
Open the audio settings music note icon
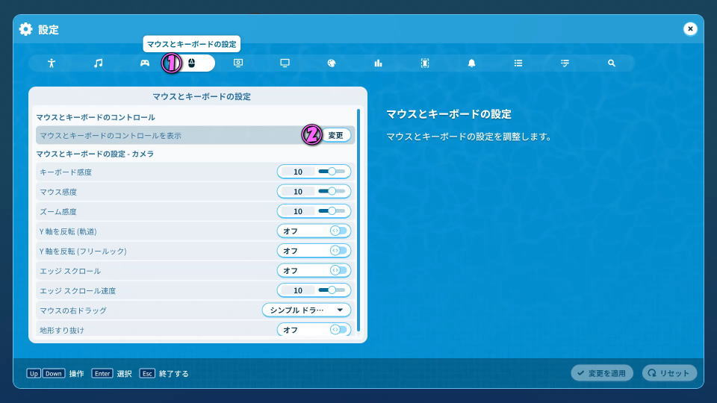[98, 63]
